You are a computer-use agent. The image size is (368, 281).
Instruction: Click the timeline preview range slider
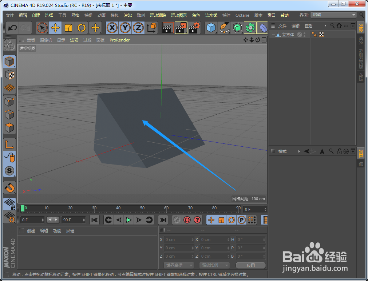coord(53,220)
